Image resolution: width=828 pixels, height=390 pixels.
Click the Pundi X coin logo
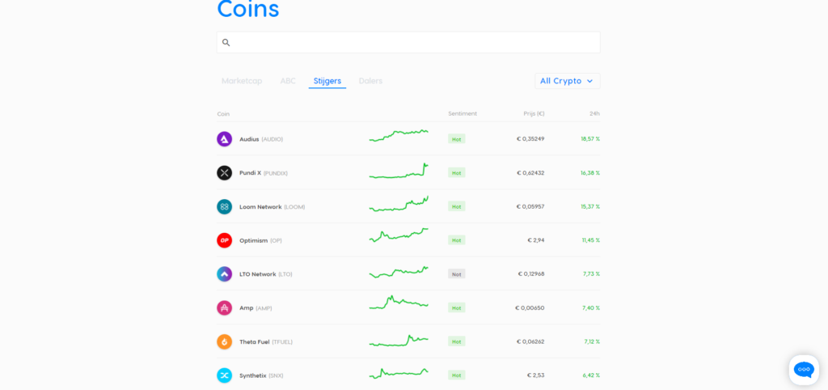click(x=224, y=172)
